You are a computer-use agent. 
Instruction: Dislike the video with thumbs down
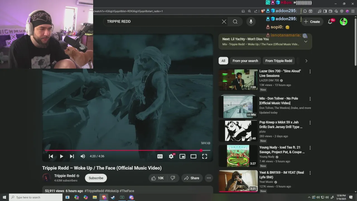coord(173,178)
